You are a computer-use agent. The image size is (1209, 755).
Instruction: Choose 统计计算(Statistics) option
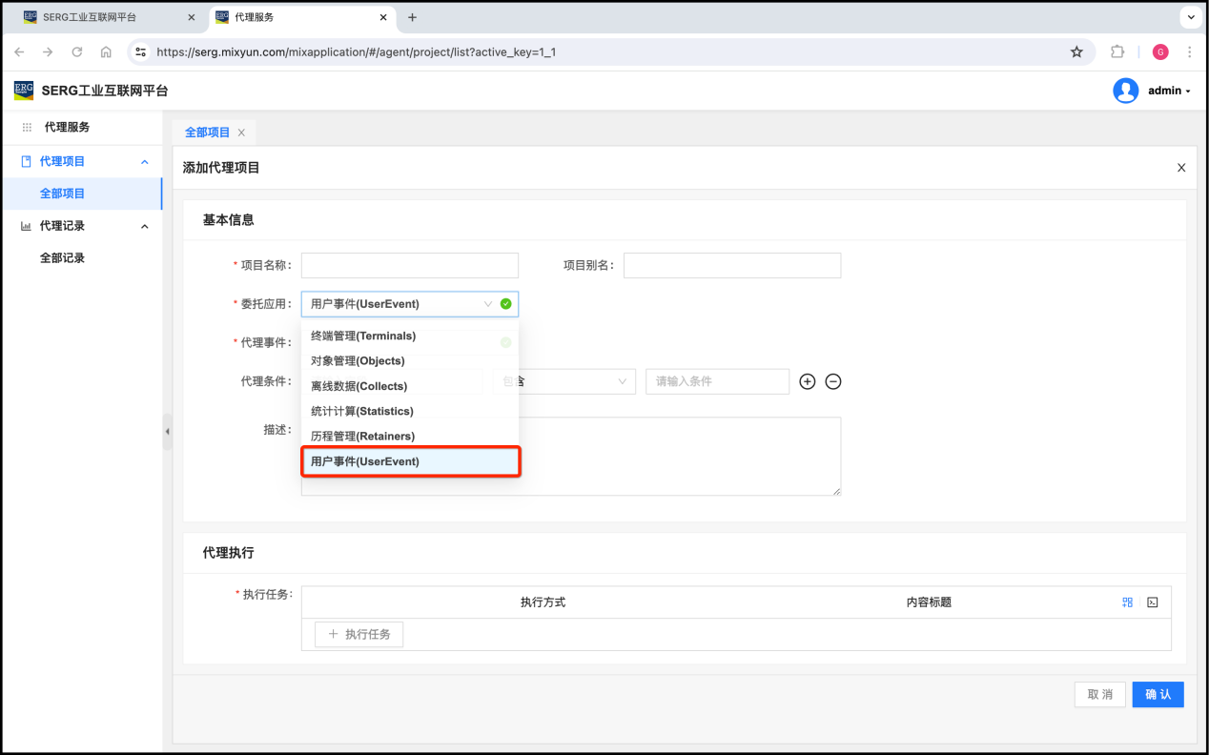(x=361, y=411)
